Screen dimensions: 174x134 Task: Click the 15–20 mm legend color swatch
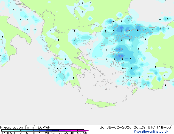pyautogui.click(x=43, y=130)
